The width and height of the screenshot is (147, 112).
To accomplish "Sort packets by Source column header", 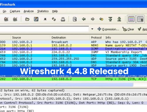I will (30, 37).
